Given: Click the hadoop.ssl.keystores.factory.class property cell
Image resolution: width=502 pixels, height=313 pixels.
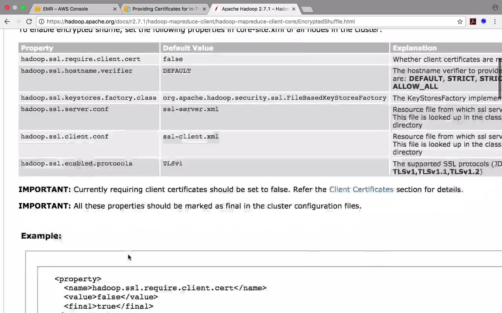Looking at the screenshot, I should [89, 98].
